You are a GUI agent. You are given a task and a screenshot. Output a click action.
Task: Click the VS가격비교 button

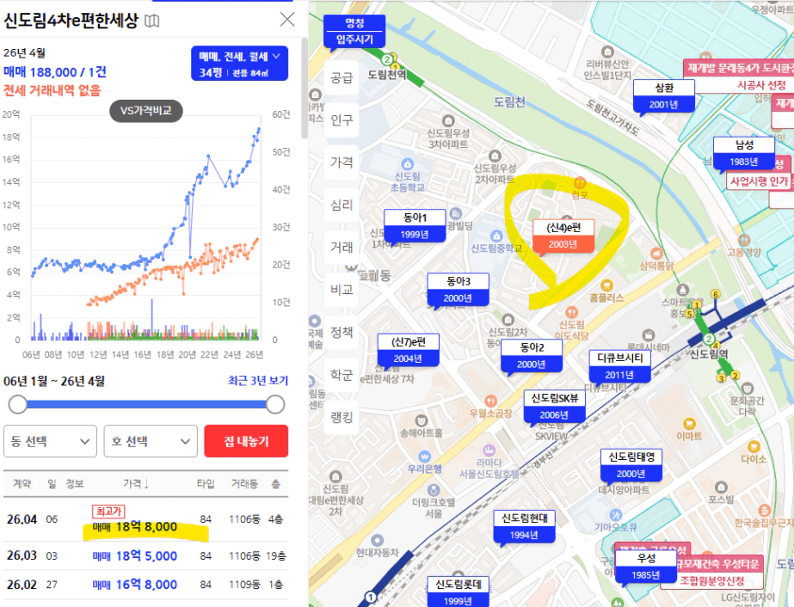click(x=146, y=111)
